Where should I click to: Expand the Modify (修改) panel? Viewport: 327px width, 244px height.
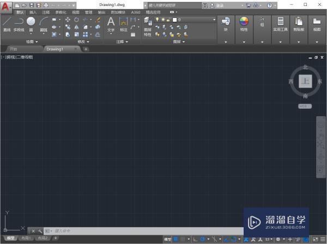(83, 42)
